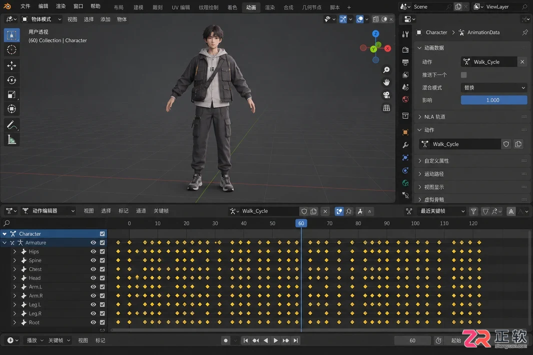Screen dimensions: 533x355
Task: Uncheck the Character channel checkbox
Action: (102, 233)
